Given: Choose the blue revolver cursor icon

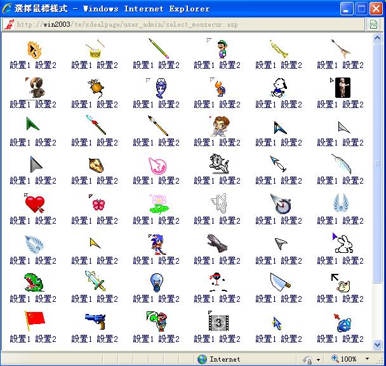Looking at the screenshot, I should (x=95, y=322).
